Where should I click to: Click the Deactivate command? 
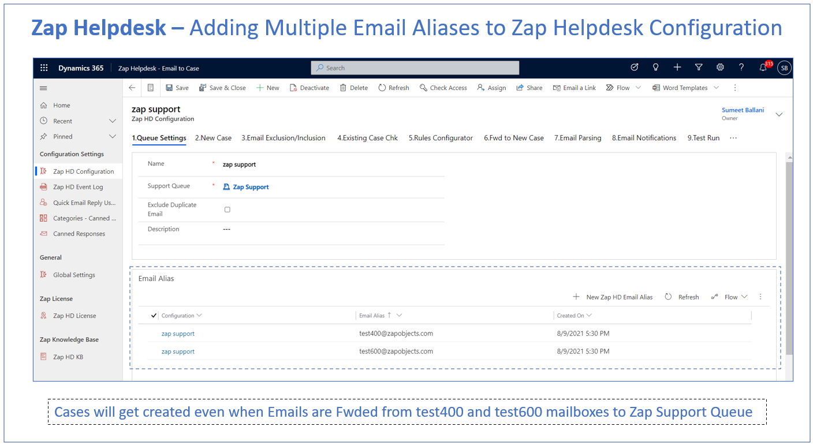click(x=309, y=88)
